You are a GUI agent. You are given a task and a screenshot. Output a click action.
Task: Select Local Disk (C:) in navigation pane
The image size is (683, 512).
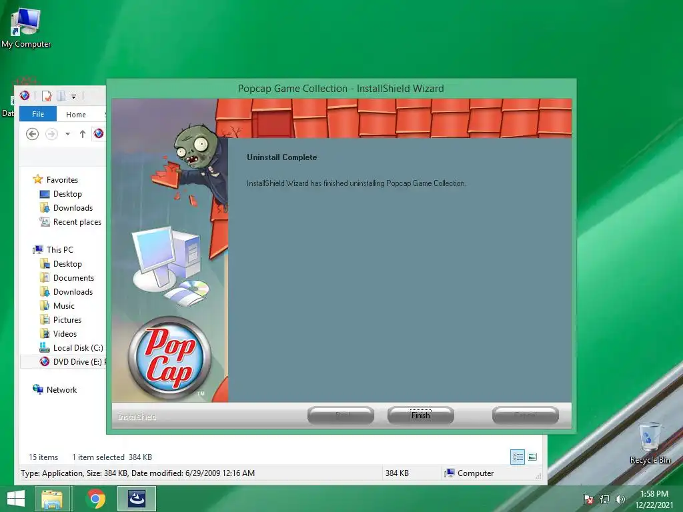coord(78,348)
